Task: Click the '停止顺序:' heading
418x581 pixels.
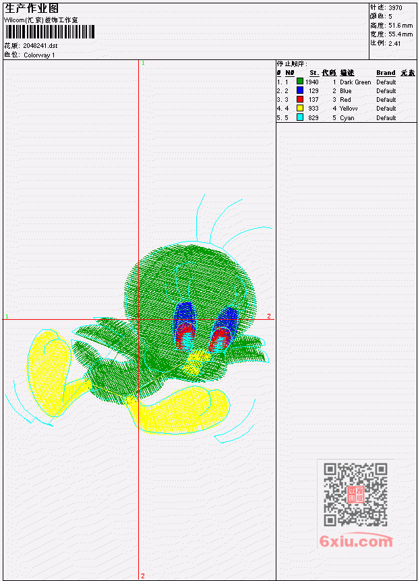Action: (292, 63)
